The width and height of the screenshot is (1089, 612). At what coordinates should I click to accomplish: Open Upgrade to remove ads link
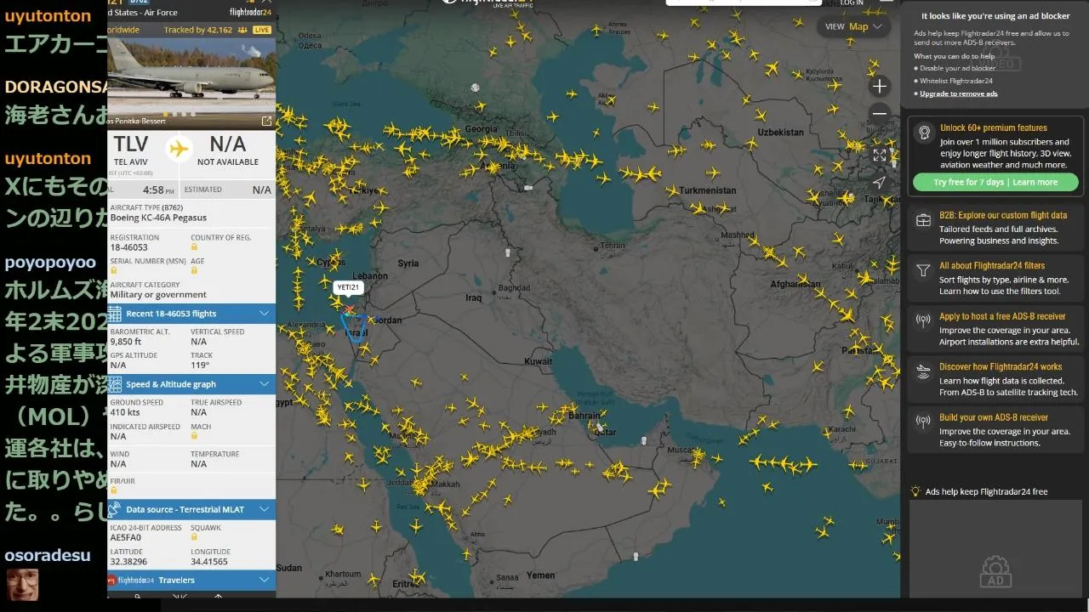958,93
